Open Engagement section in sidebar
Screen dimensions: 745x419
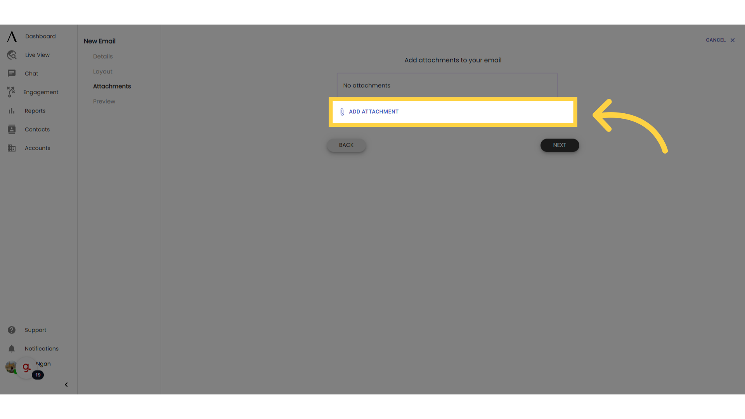coord(40,92)
